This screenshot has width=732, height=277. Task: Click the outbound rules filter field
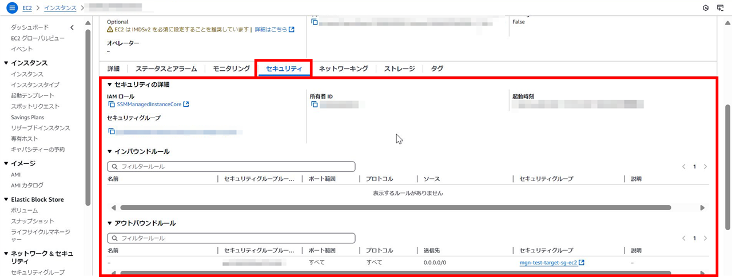231,238
